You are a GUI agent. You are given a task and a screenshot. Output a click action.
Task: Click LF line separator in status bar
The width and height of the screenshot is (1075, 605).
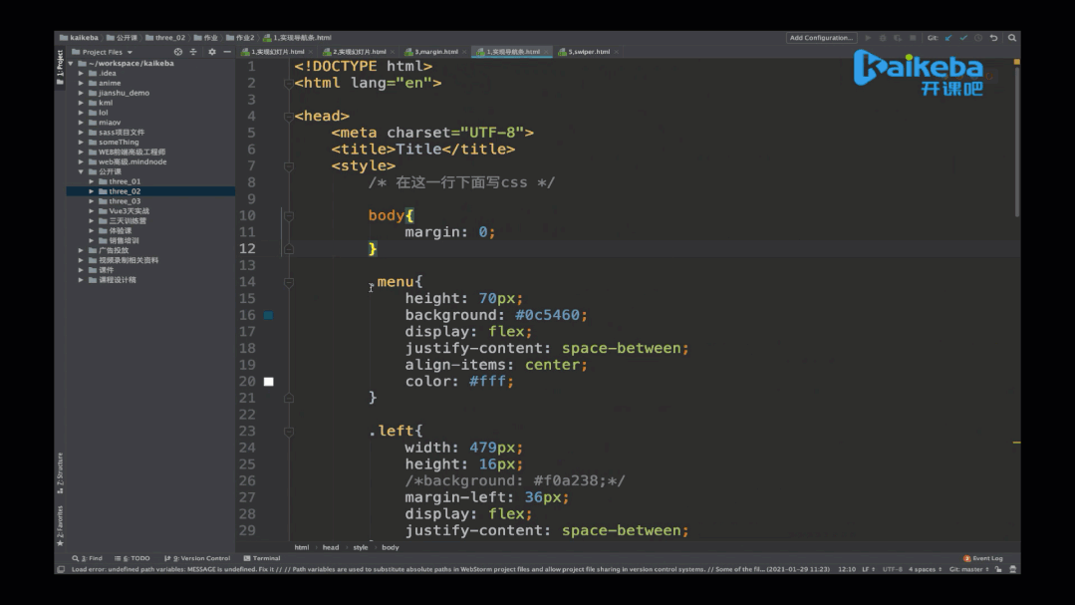868,569
